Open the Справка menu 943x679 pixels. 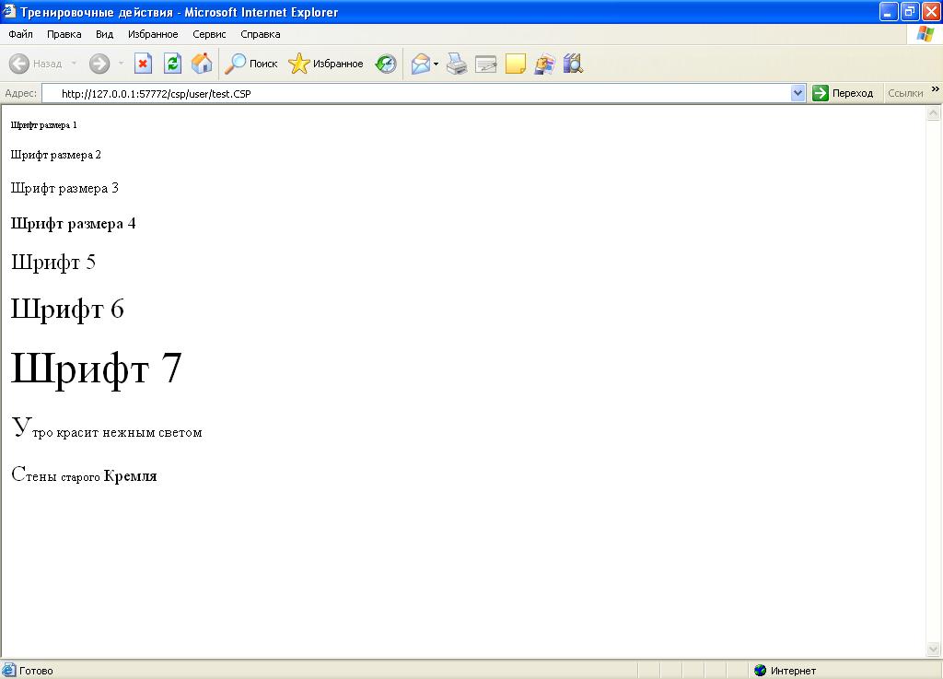coord(261,34)
